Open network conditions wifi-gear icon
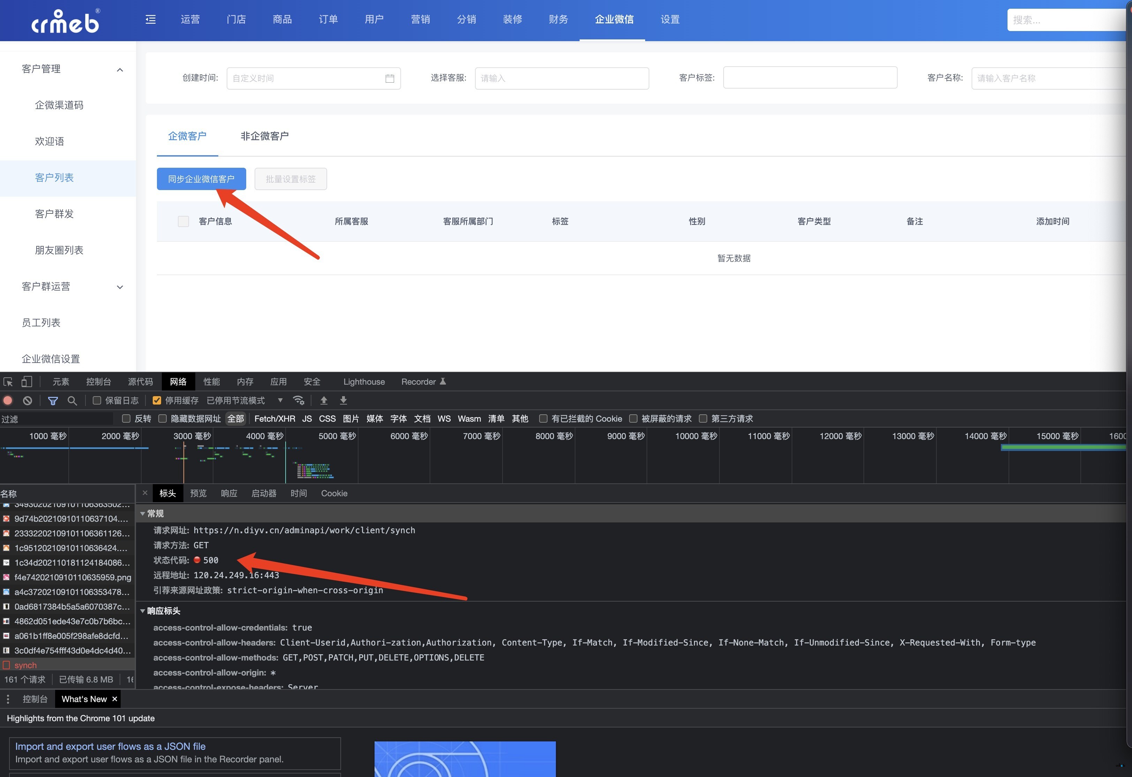Screen dimensions: 1132x777 tap(299, 400)
